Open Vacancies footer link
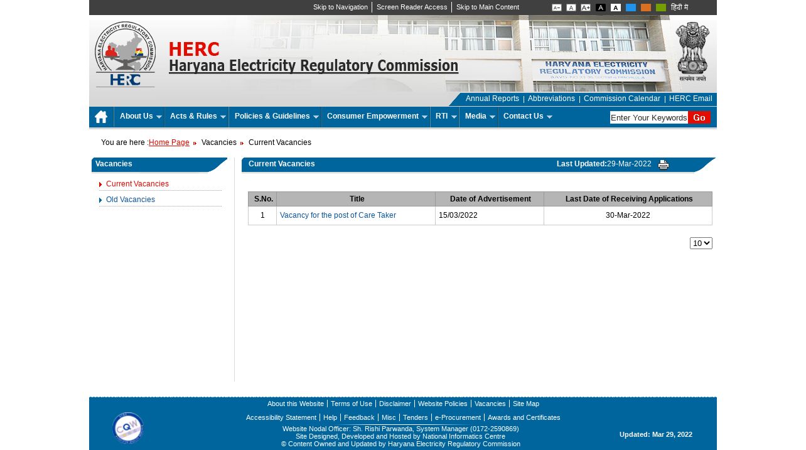This screenshot has height=450, width=806. [x=490, y=404]
